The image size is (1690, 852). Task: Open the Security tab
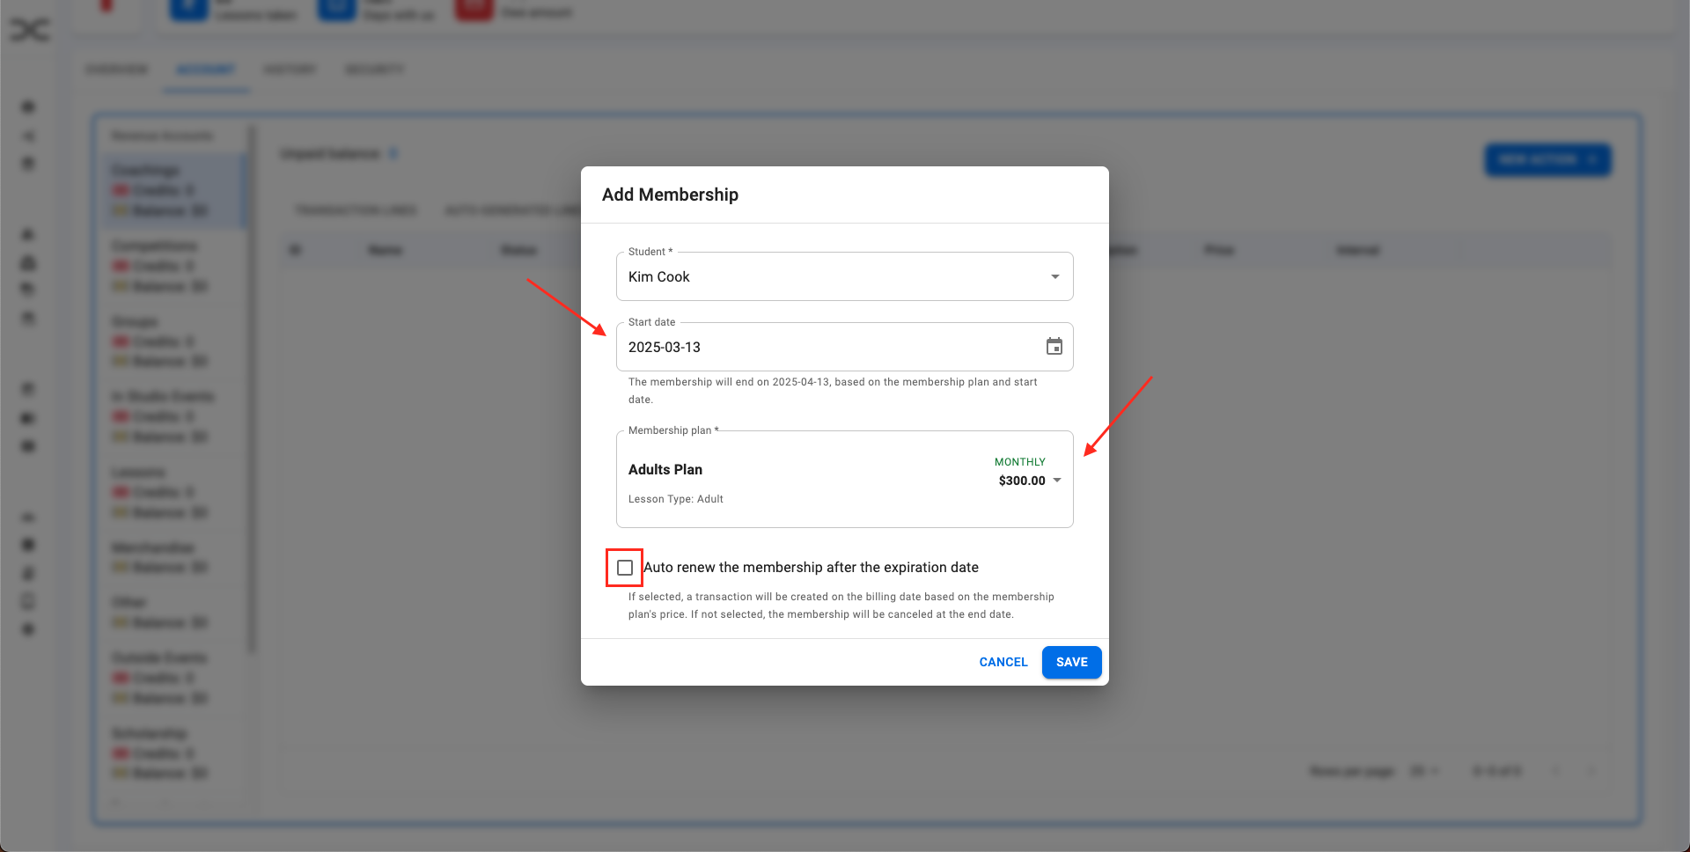[375, 70]
